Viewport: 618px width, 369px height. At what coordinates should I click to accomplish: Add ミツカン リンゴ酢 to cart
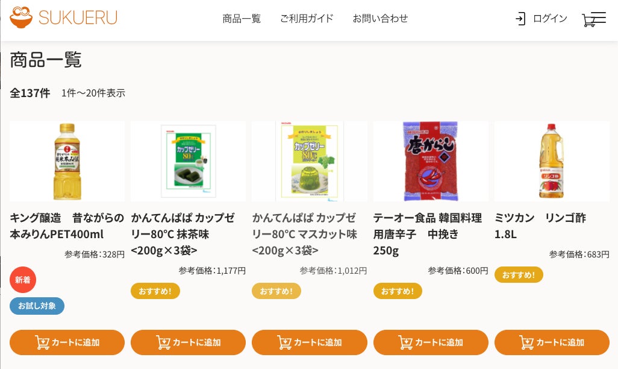(552, 342)
